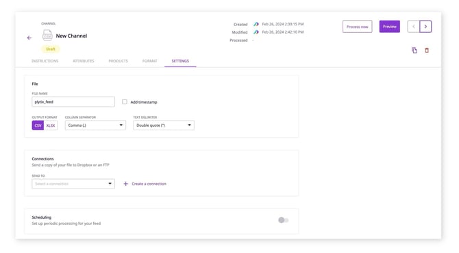Click the Connections section heading
Screen dimensions: 459x253
(x=42, y=158)
